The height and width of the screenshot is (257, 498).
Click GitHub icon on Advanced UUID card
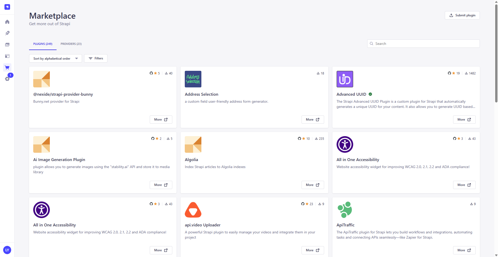point(449,73)
